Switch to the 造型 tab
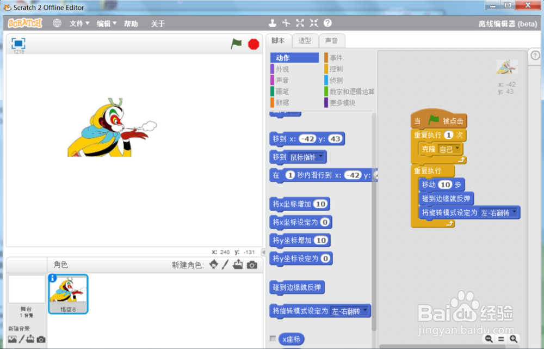The image size is (544, 349). pyautogui.click(x=305, y=41)
